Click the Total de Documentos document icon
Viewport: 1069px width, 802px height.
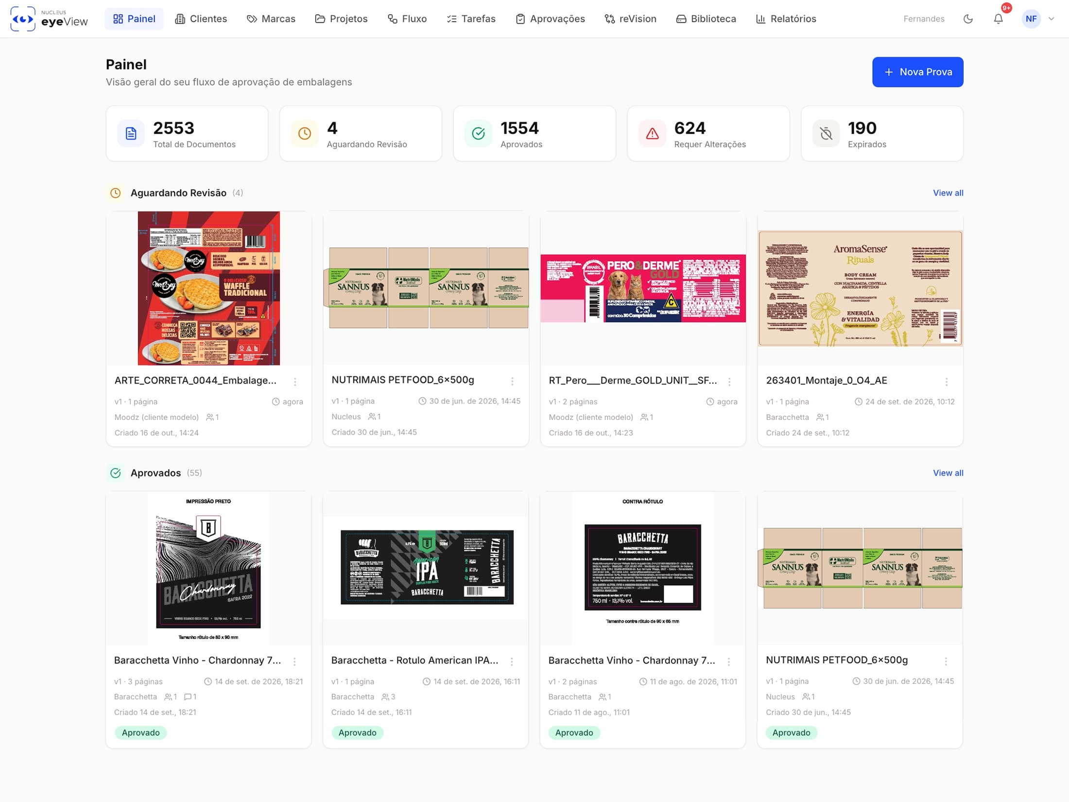[131, 133]
